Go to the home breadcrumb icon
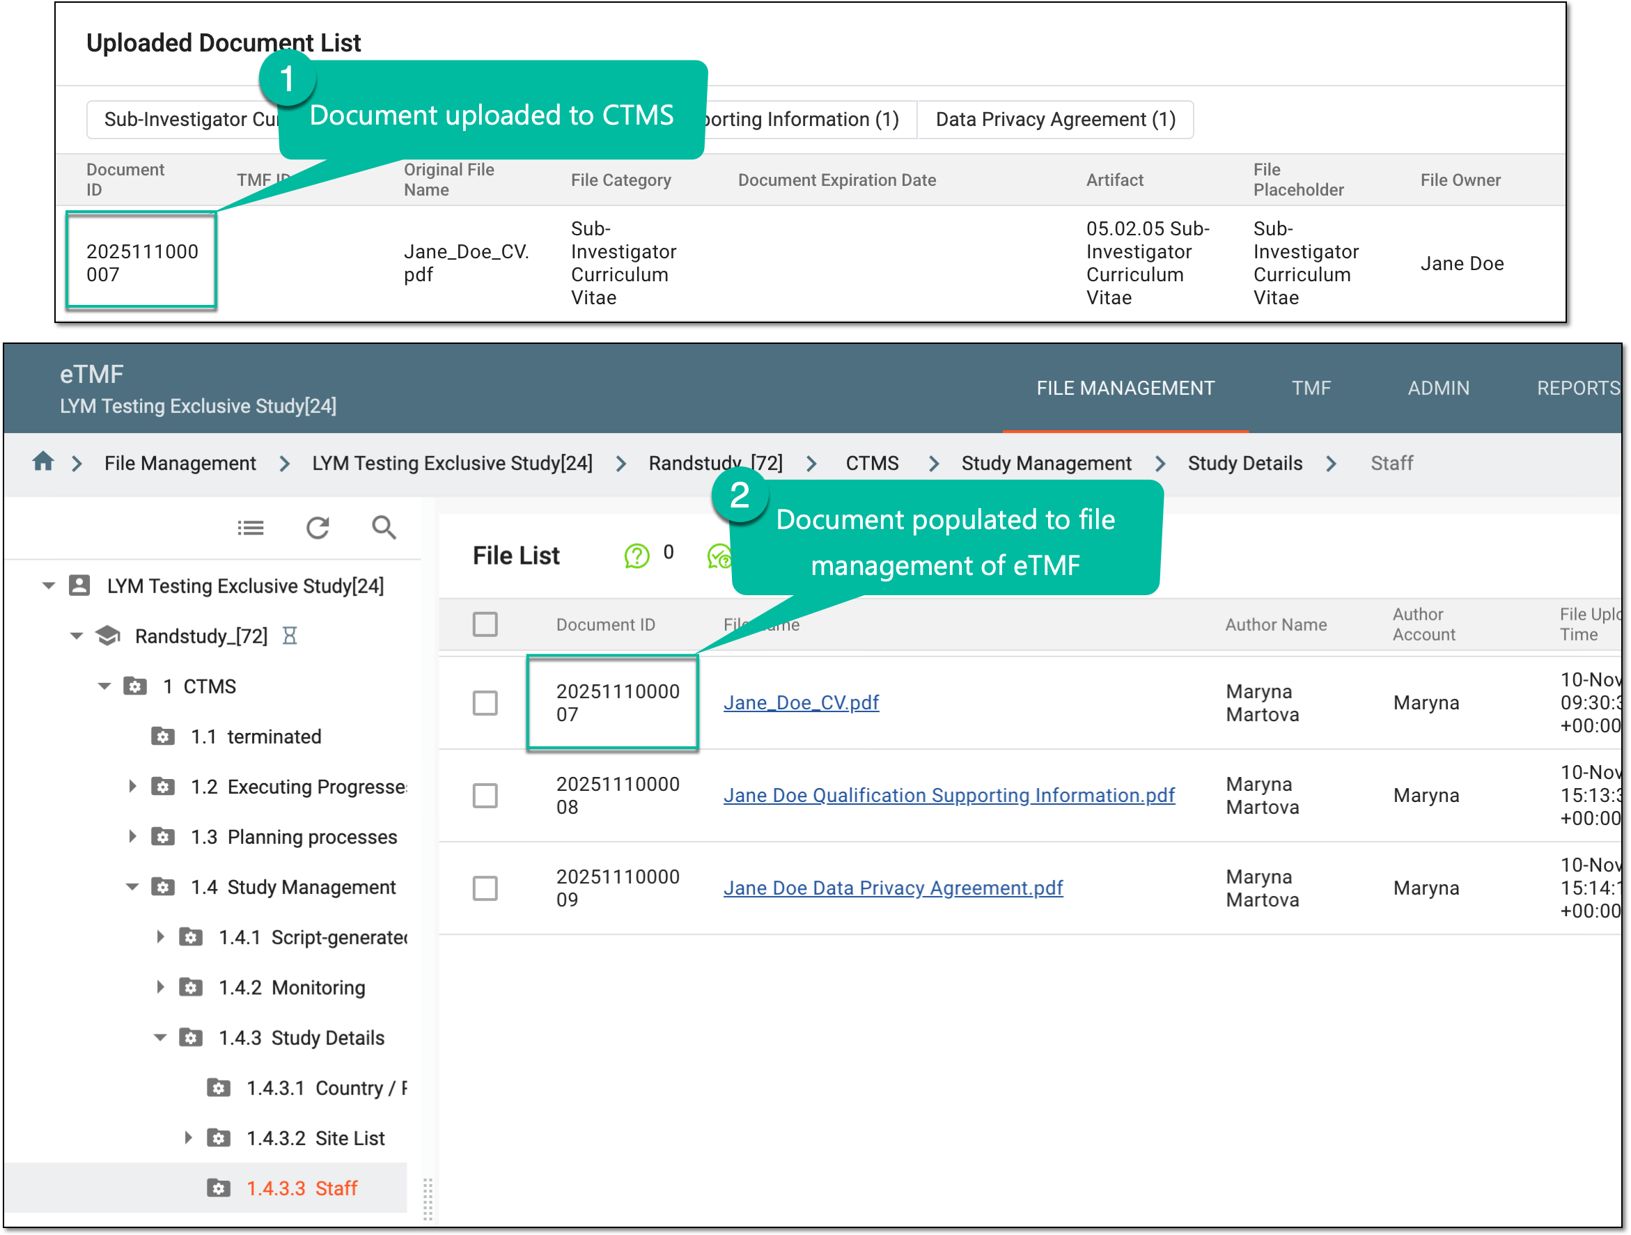 point(42,462)
